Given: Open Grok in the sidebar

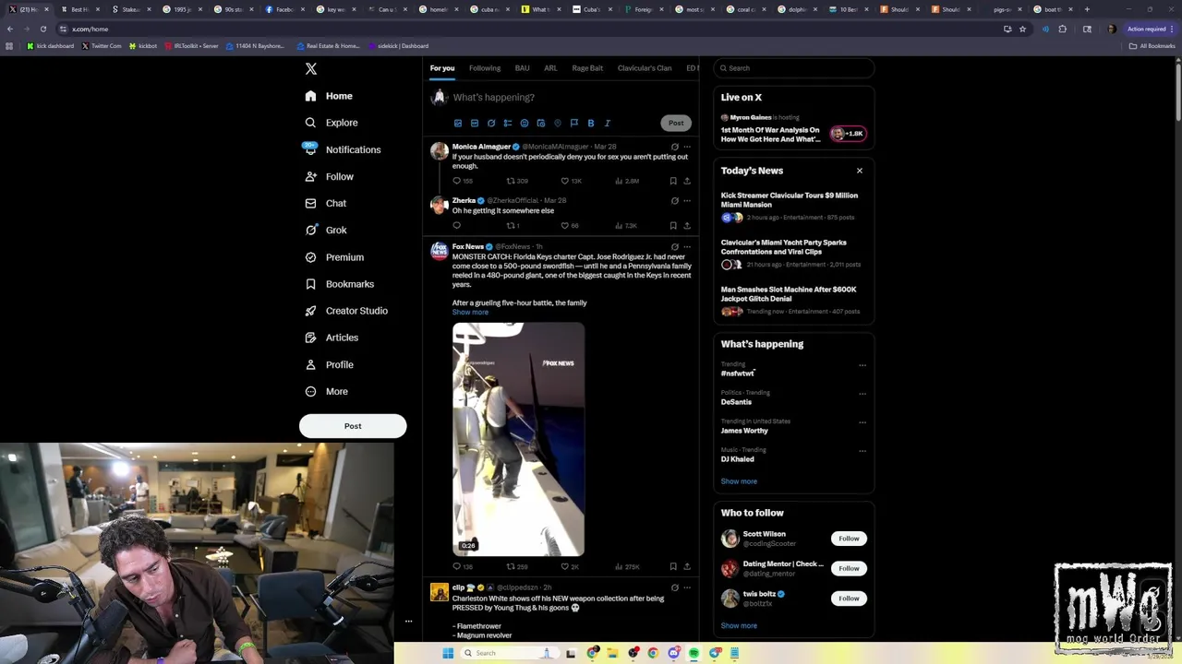Looking at the screenshot, I should point(325,231).
